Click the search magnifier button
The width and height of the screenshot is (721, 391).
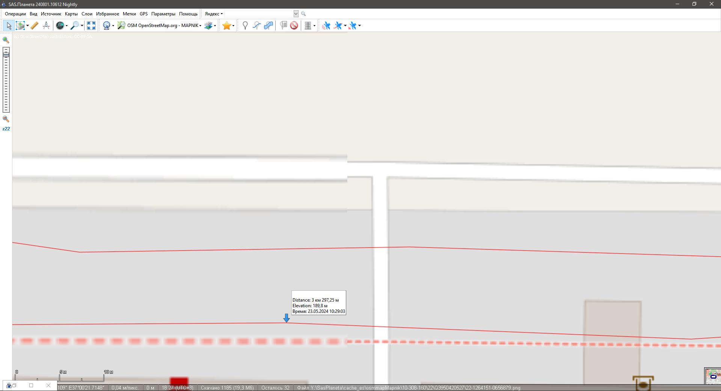pos(303,14)
